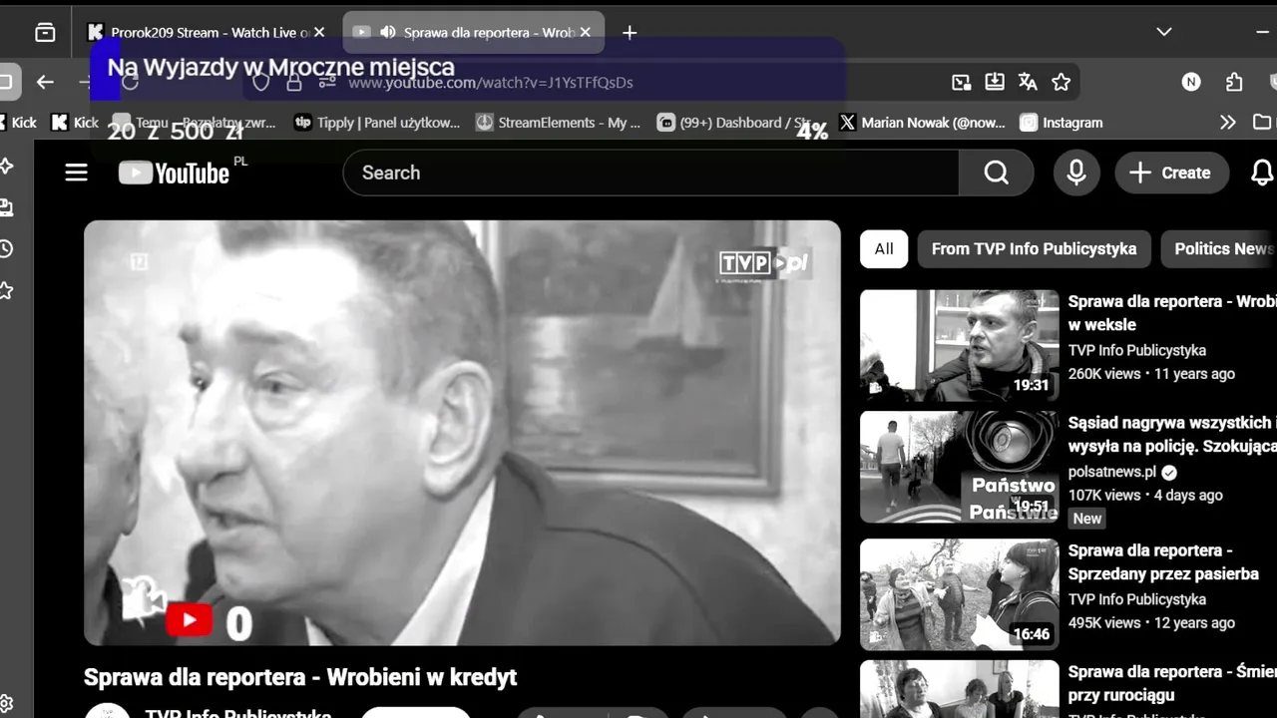Open the sidebar history clock icon
This screenshot has width=1277, height=718.
click(x=7, y=248)
